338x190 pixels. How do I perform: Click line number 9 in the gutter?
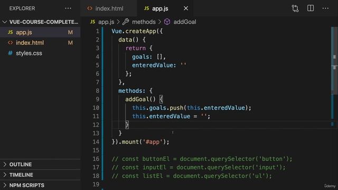point(97,99)
